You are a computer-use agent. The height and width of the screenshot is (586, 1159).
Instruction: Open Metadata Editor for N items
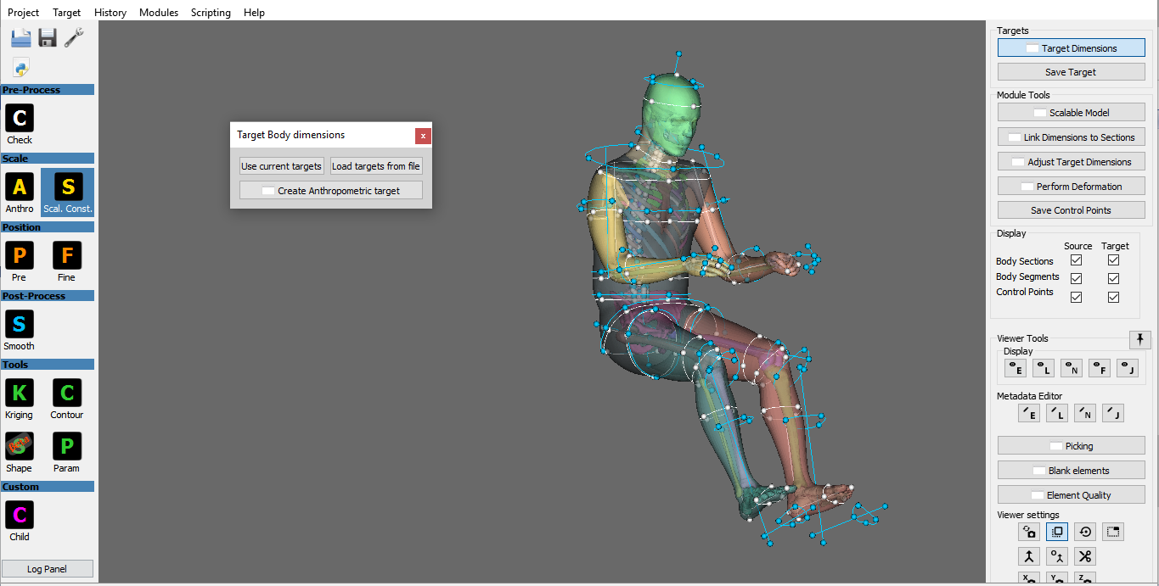click(x=1084, y=413)
